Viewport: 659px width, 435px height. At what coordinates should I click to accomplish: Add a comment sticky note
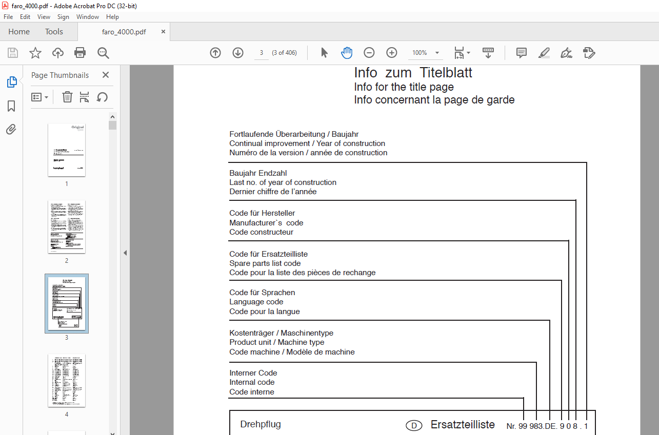522,53
